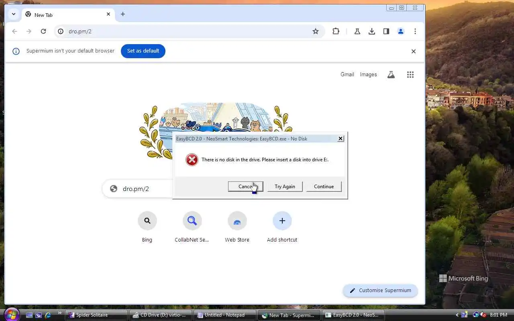
Task: Dismiss the default browser infobar
Action: pyautogui.click(x=414, y=51)
